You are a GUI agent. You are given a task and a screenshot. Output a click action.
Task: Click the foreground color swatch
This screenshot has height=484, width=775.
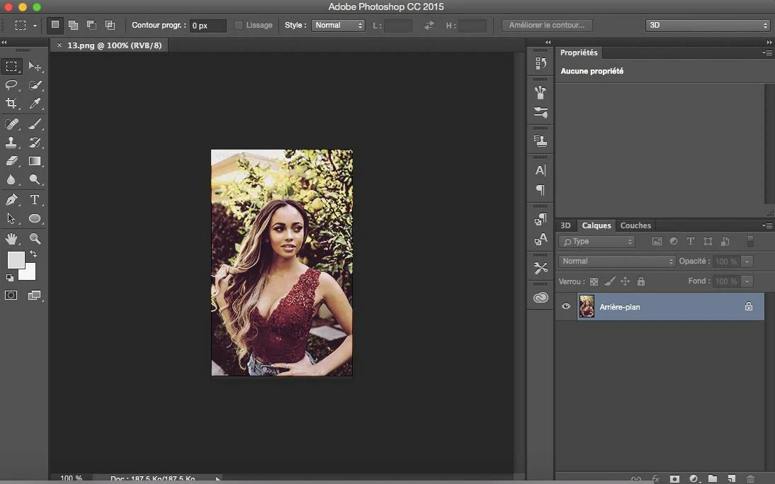click(16, 260)
